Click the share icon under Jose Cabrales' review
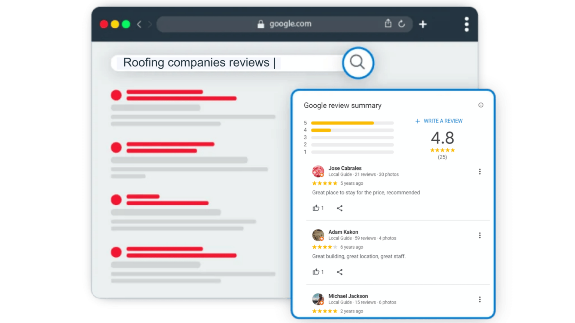The width and height of the screenshot is (575, 323). 340,208
